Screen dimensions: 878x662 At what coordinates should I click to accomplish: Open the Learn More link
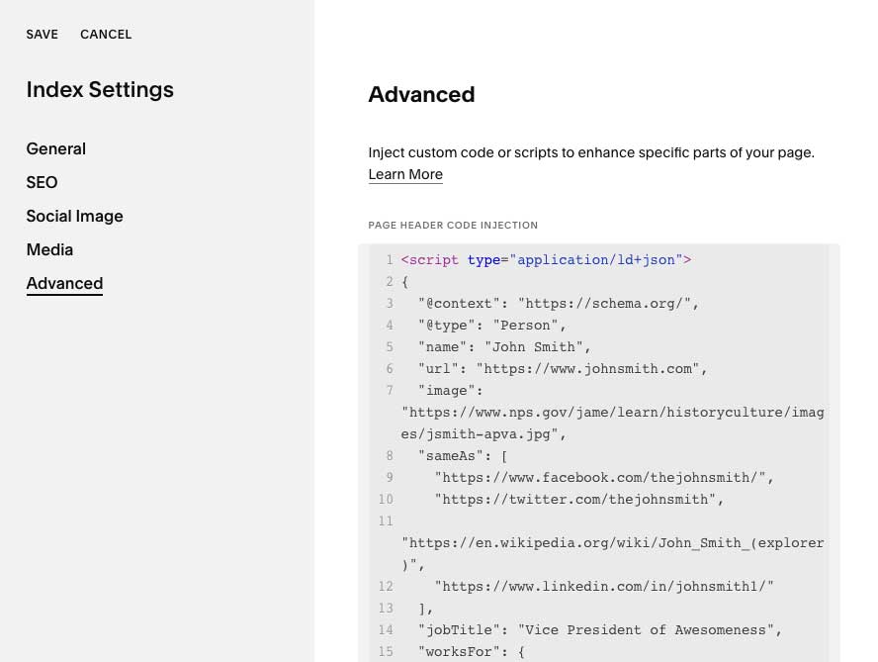(x=405, y=174)
